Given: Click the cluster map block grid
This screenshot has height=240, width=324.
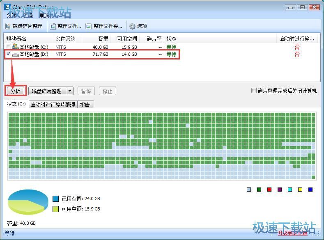Looking at the screenshot, I should click(162, 146).
